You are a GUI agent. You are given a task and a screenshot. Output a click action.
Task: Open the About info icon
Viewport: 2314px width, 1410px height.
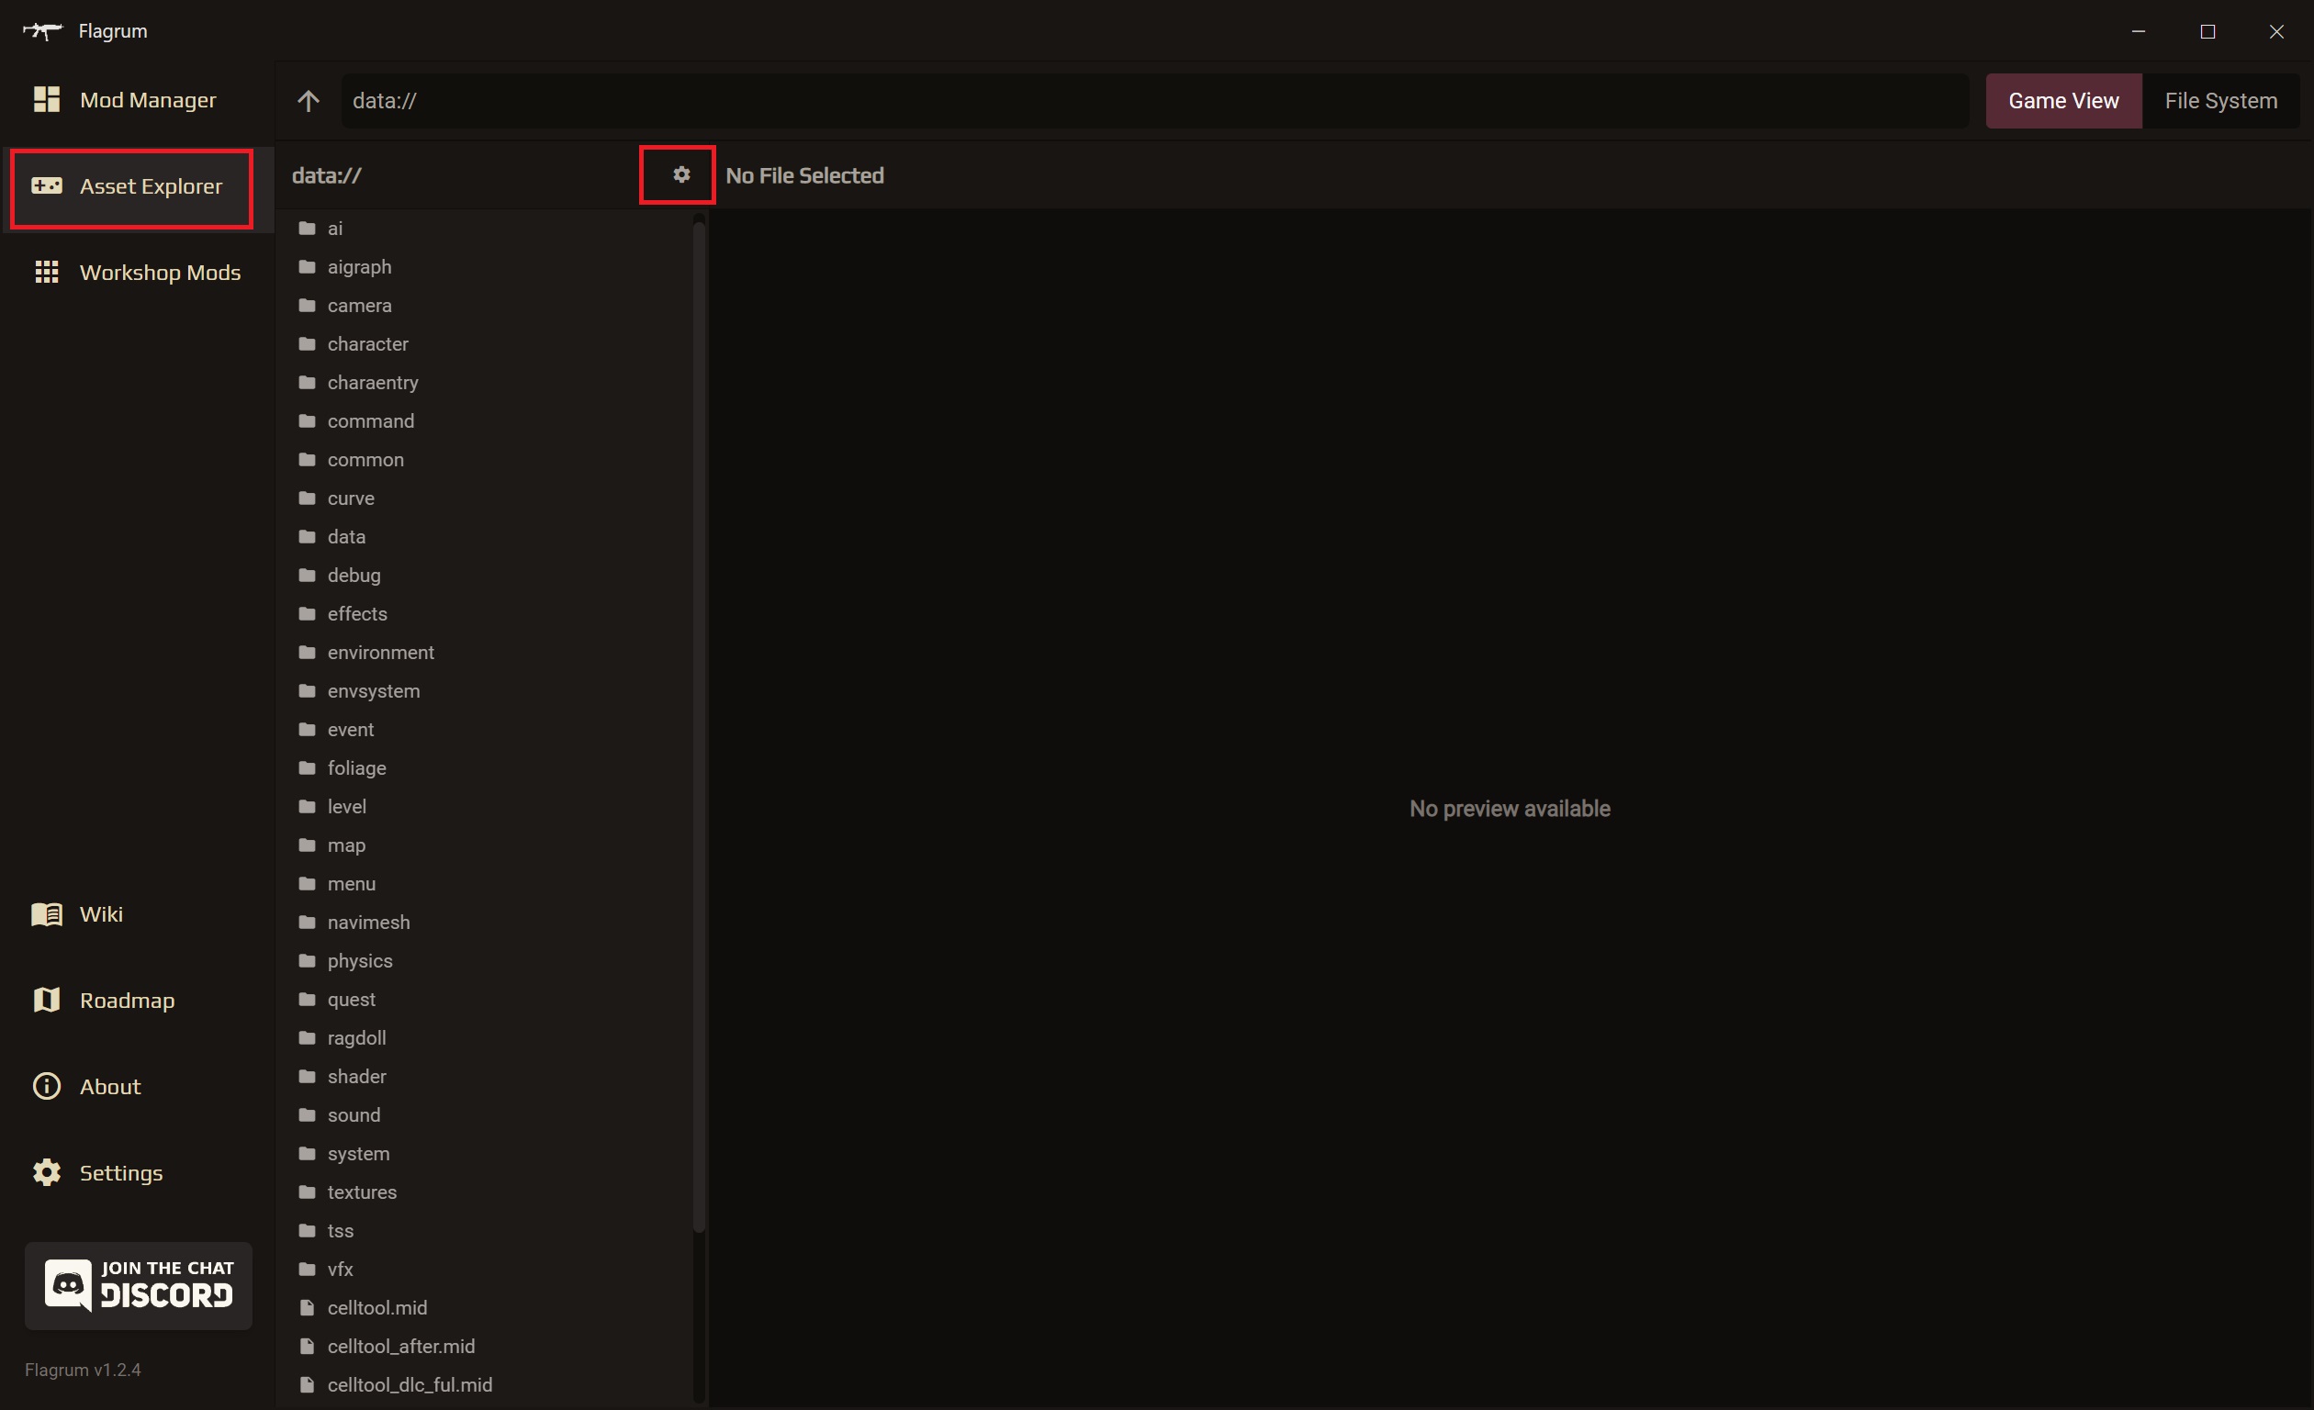pos(46,1086)
